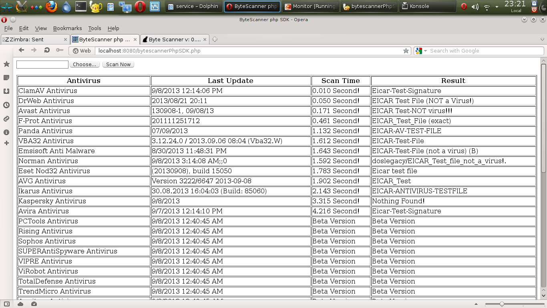This screenshot has height=308, width=547.
Task: Click the Scan Now button
Action: pyautogui.click(x=118, y=64)
